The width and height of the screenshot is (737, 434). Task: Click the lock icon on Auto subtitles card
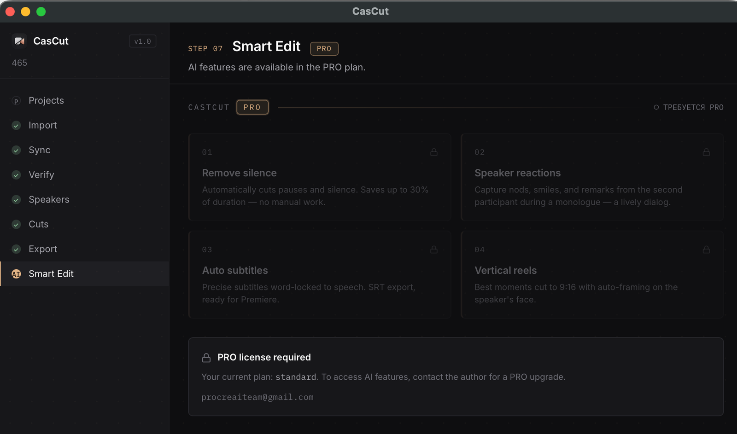pos(434,249)
